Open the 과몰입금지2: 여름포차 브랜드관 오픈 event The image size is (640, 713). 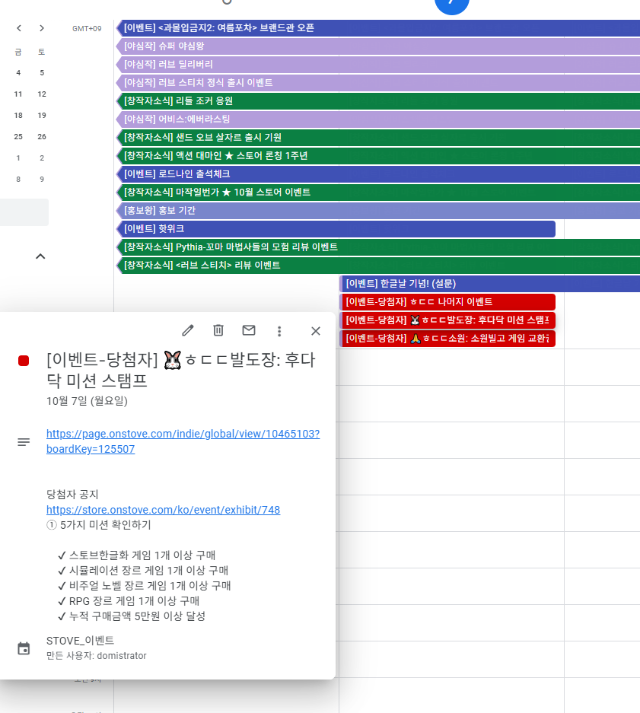click(377, 28)
